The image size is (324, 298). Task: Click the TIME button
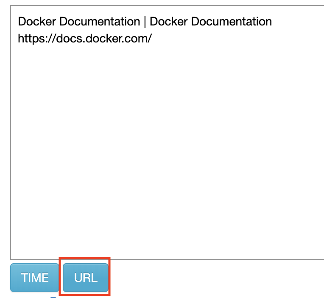click(35, 278)
